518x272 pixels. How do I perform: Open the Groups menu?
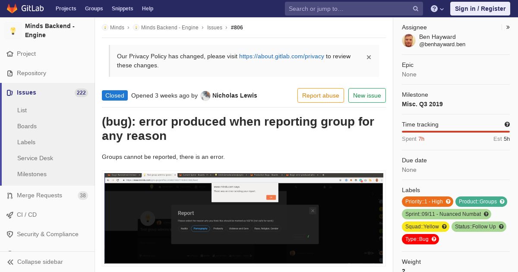[94, 9]
